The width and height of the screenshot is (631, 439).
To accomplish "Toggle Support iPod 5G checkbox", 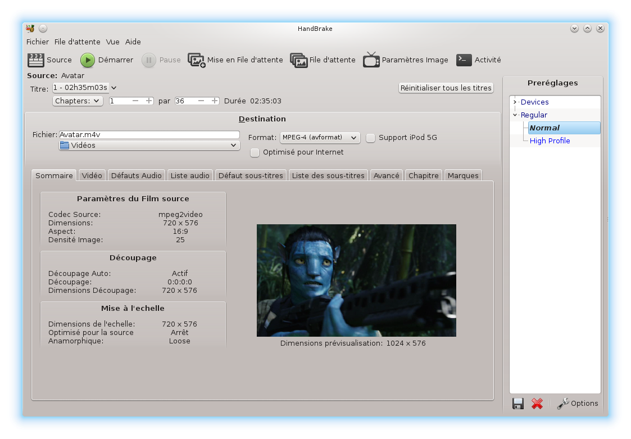I will tap(371, 138).
